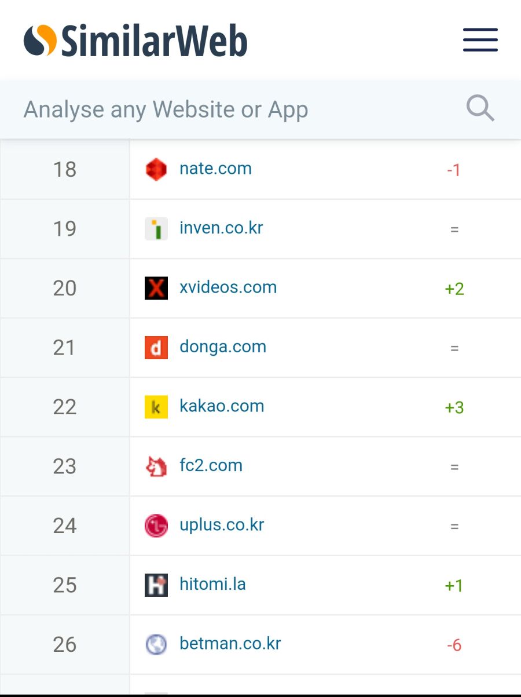Click the inven.co.kr favicon
521x697 pixels.
coord(156,228)
